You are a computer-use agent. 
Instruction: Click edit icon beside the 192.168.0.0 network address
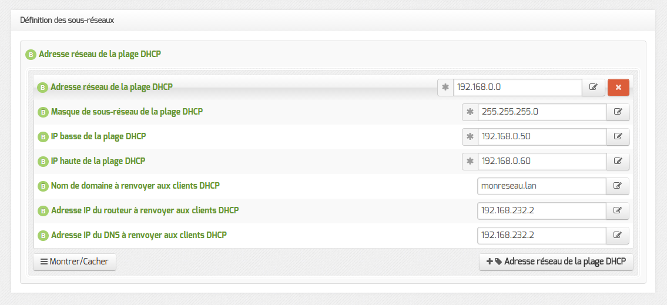pos(594,87)
